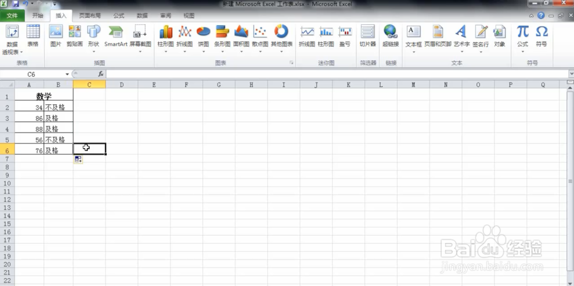Insert Column sparkline in 迷你图 group

(x=326, y=36)
